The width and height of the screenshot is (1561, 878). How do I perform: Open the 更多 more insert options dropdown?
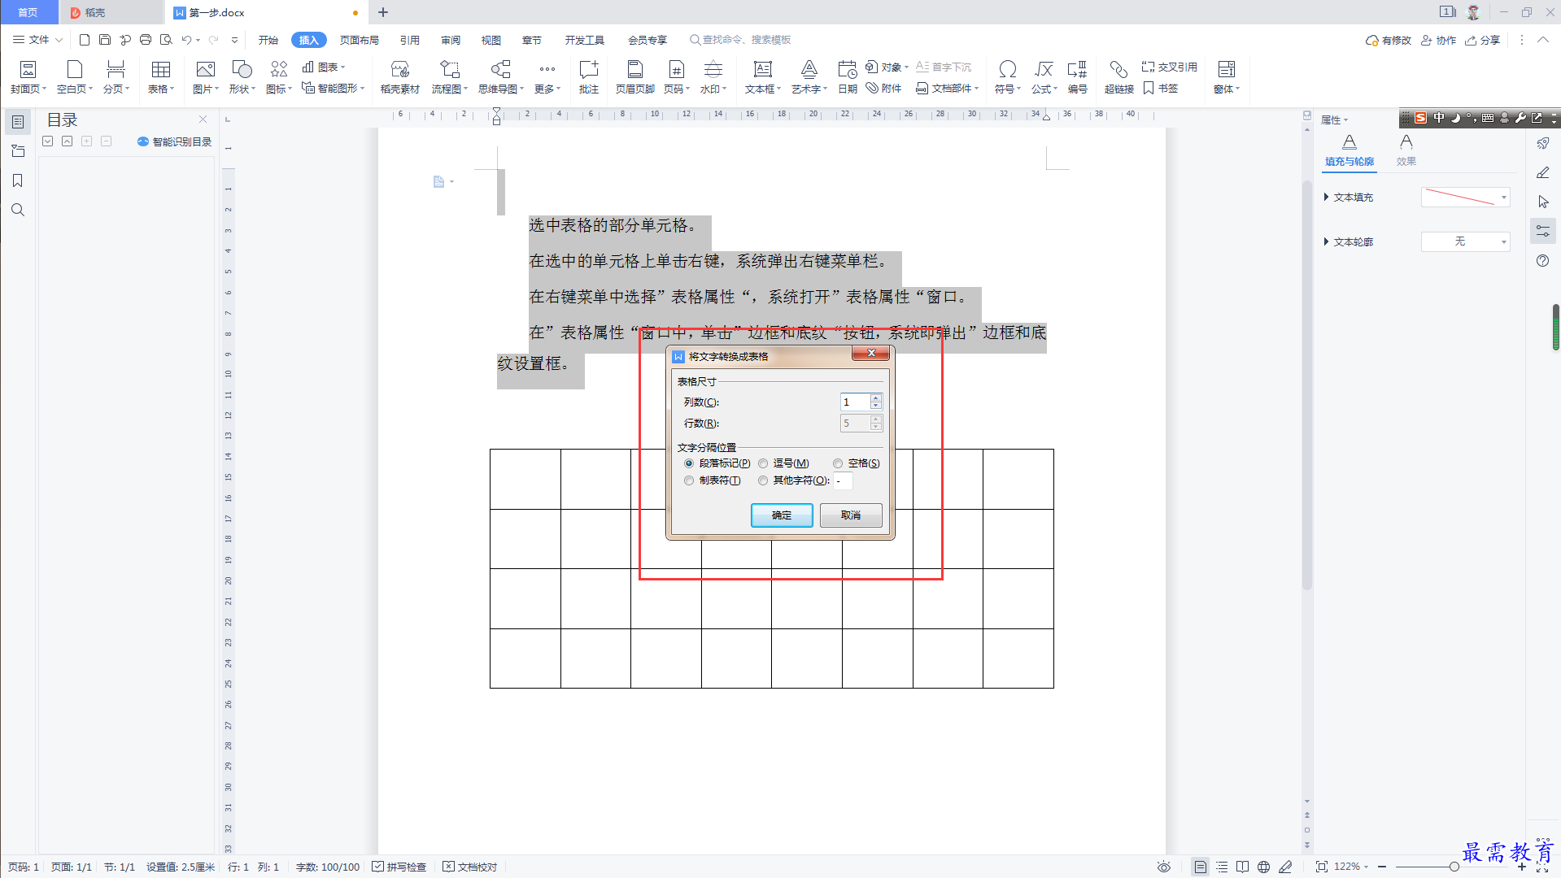coord(547,77)
